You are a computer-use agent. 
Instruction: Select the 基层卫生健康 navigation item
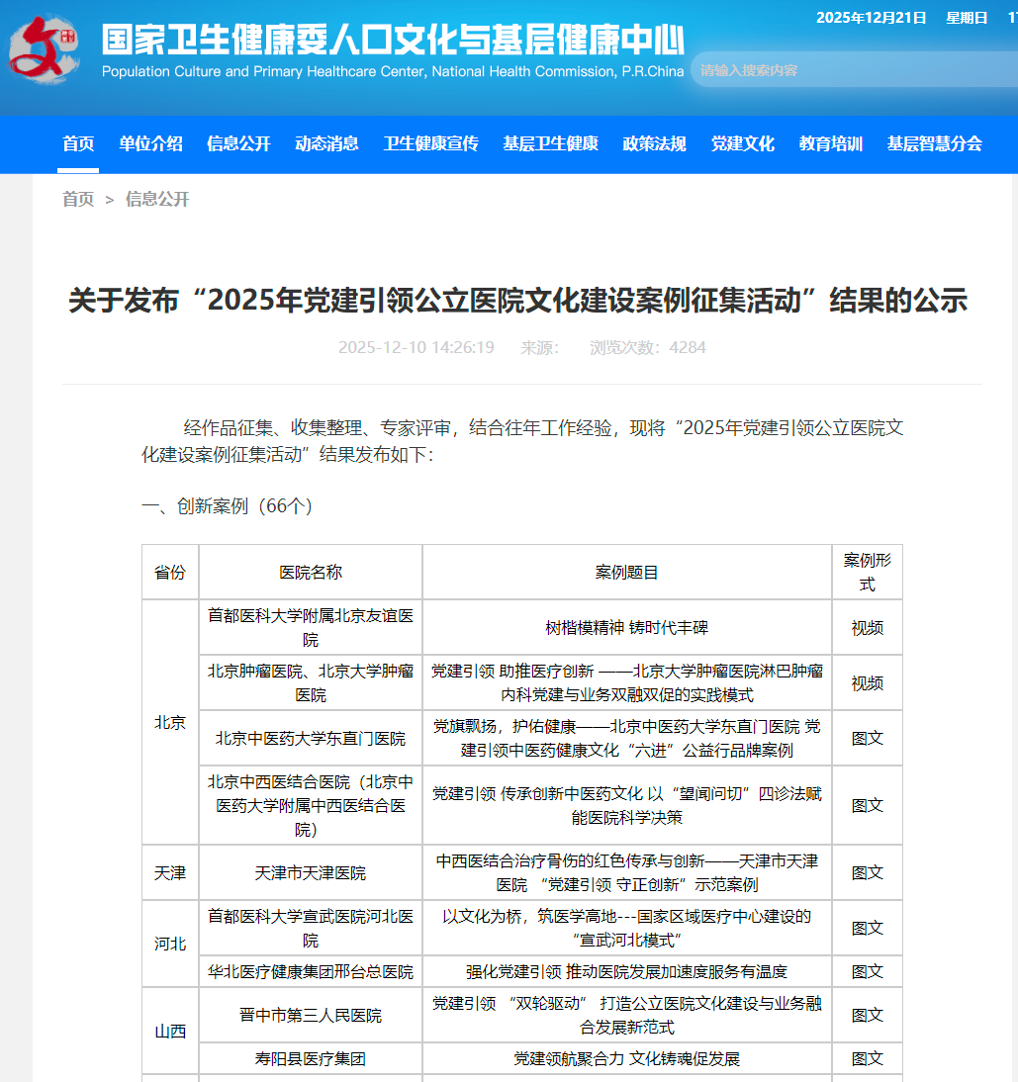[x=550, y=143]
